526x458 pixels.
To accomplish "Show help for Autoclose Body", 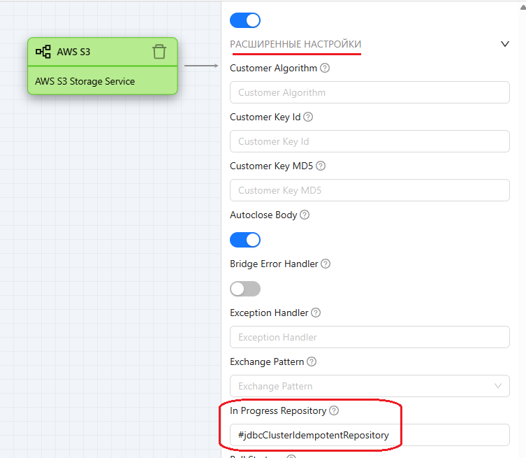I will tap(305, 215).
